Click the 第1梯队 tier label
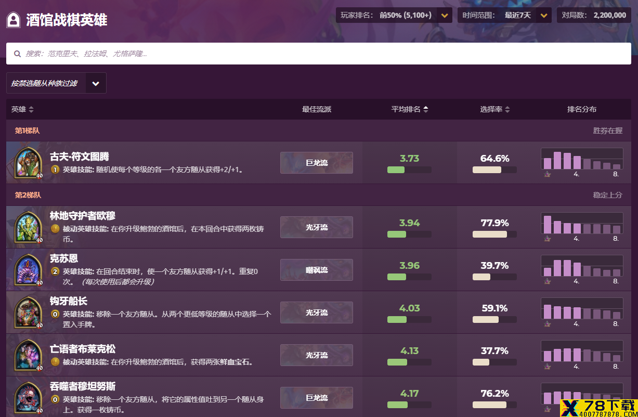This screenshot has width=638, height=417. 27,131
